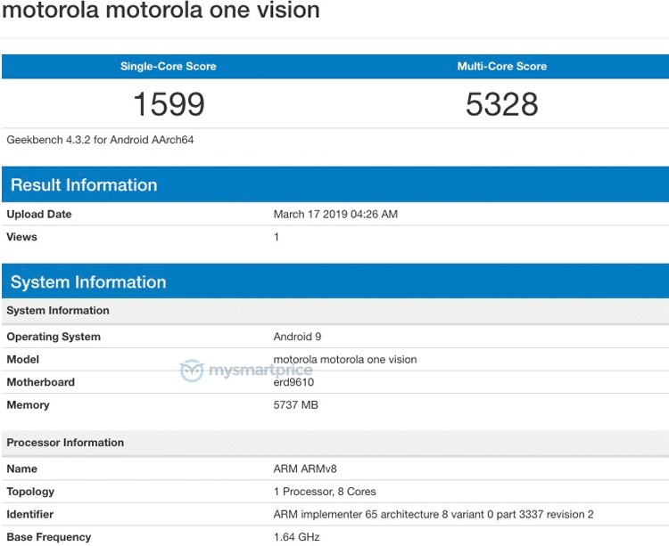Click the Processor Information subsection header

click(65, 443)
